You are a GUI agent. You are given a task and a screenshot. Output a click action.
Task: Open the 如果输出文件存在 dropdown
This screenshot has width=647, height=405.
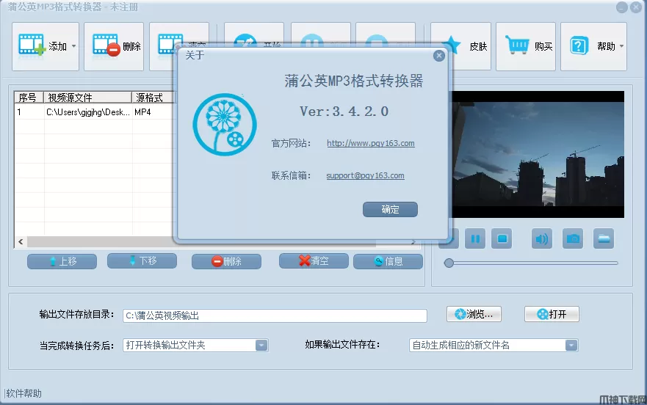click(571, 345)
